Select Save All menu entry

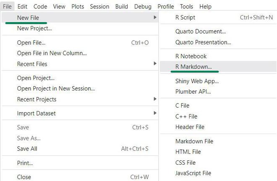[x=27, y=149]
